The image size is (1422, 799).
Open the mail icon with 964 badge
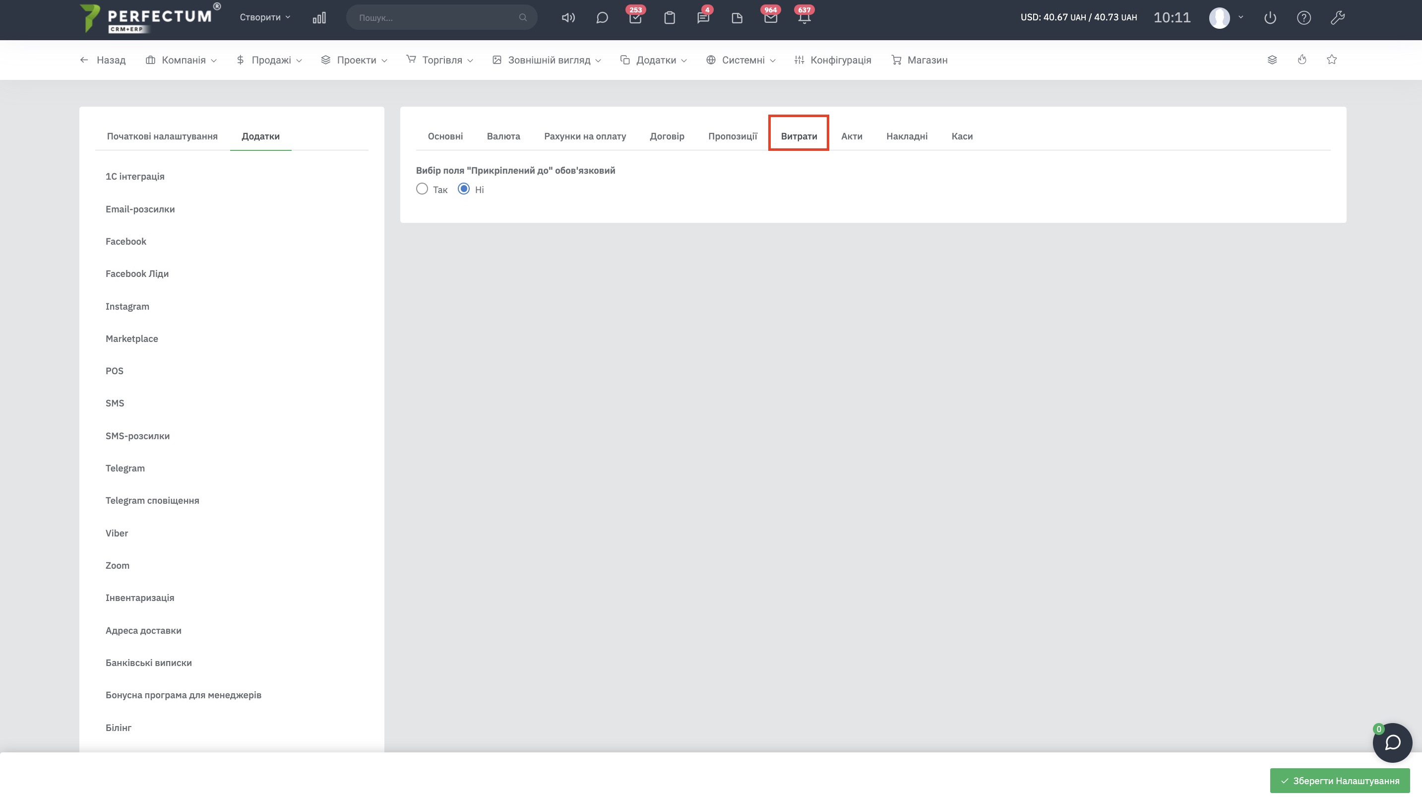point(770,18)
